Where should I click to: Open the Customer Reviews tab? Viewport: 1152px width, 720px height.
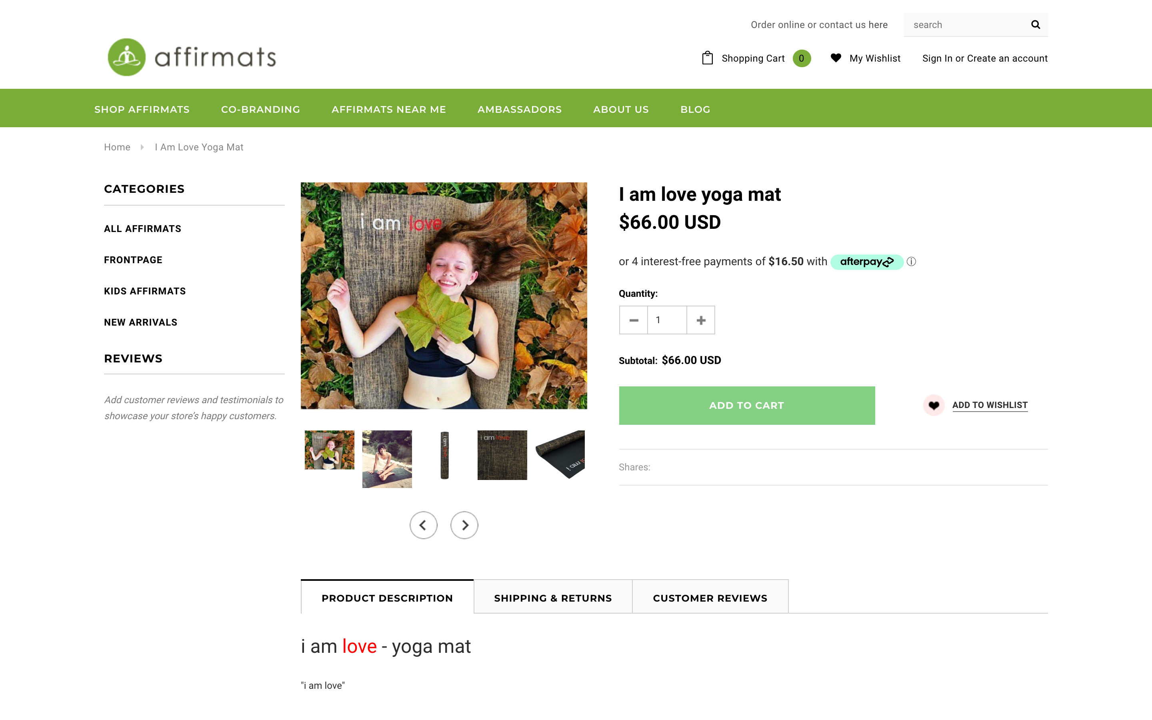pos(710,598)
